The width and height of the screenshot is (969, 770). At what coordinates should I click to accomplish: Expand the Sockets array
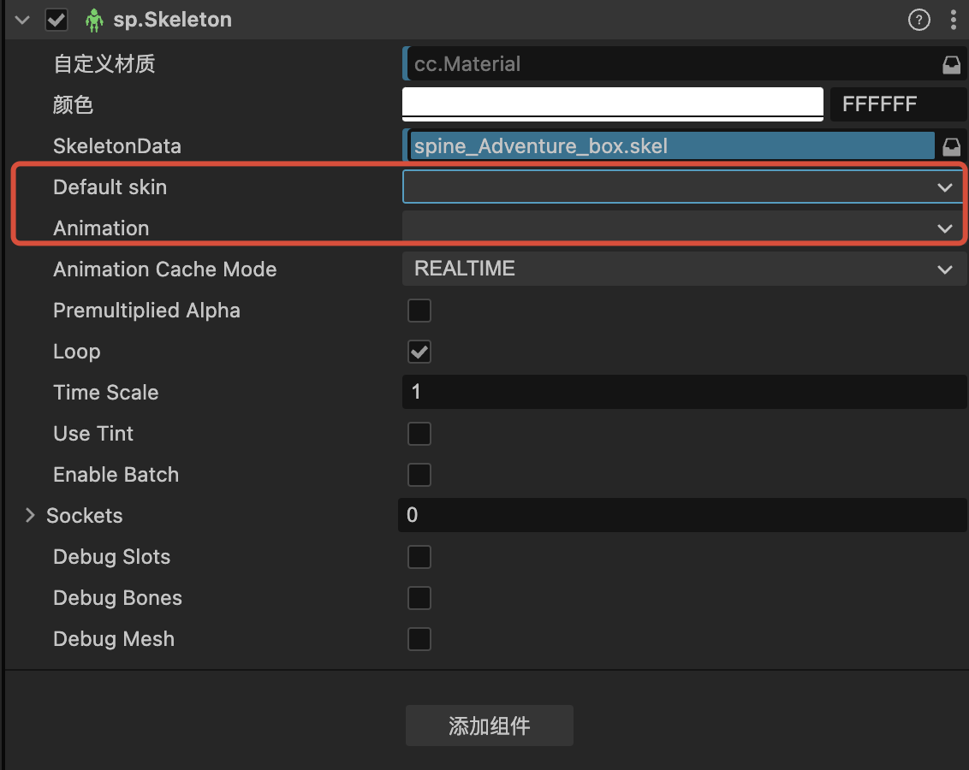coord(31,515)
